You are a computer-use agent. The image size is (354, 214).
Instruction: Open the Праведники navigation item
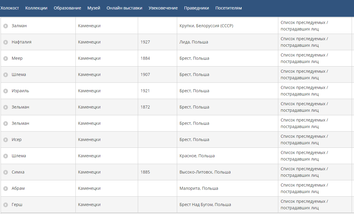196,8
